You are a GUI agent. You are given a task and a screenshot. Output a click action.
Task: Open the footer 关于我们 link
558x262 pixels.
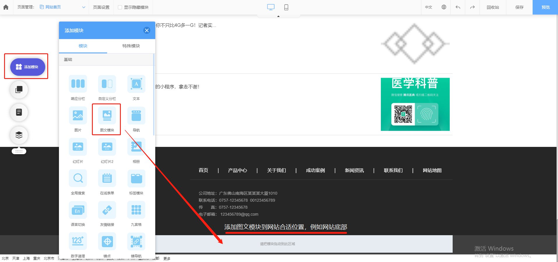pos(276,170)
